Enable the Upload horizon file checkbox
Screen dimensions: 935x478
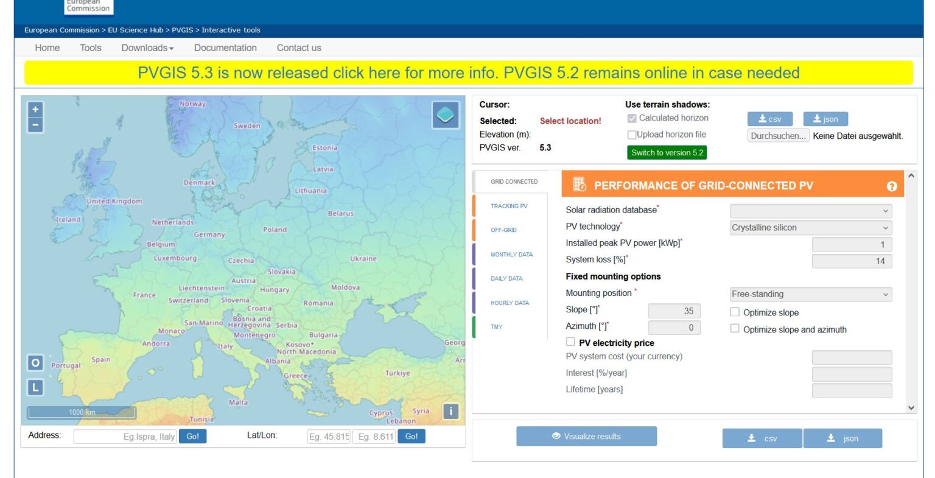click(x=632, y=135)
